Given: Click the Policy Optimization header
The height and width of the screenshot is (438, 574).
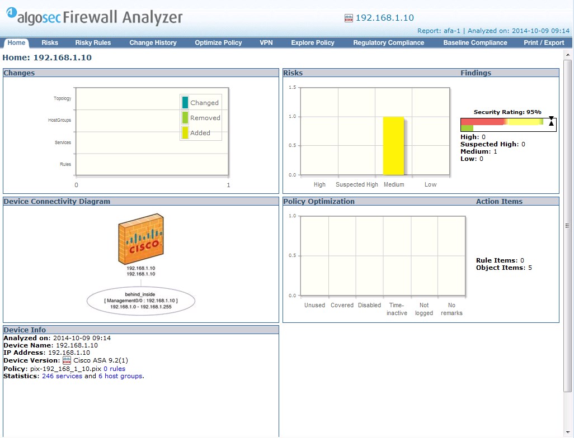Looking at the screenshot, I should 319,201.
